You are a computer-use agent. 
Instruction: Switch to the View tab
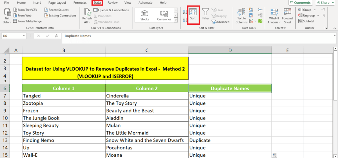(128, 3)
